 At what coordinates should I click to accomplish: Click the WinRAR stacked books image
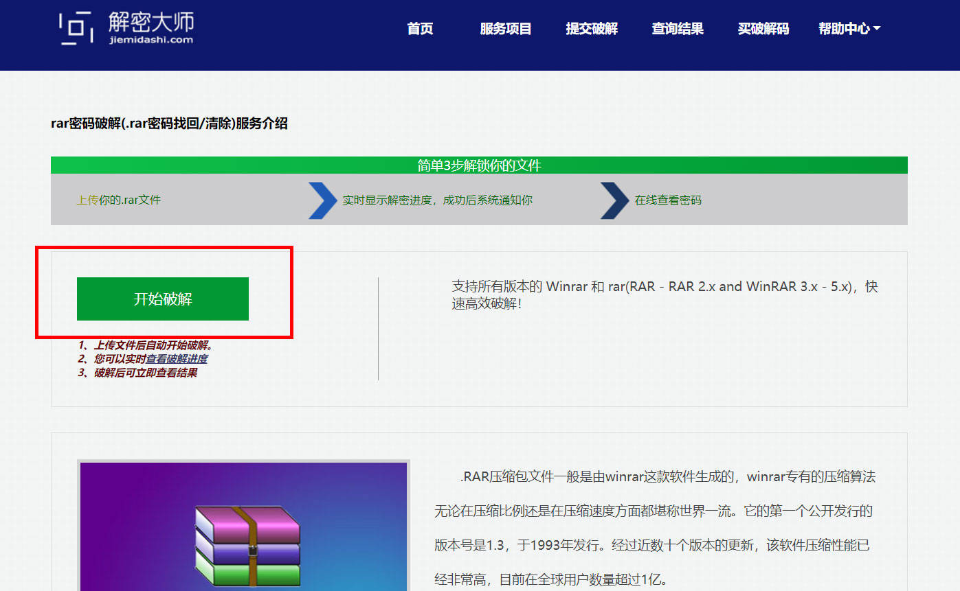[247, 546]
